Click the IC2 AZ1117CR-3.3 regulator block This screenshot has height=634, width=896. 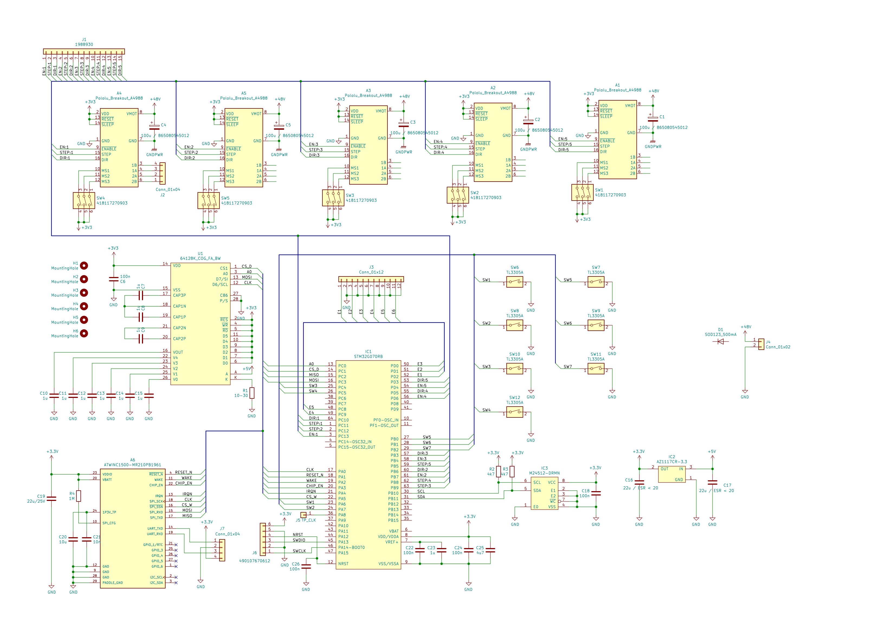click(672, 474)
